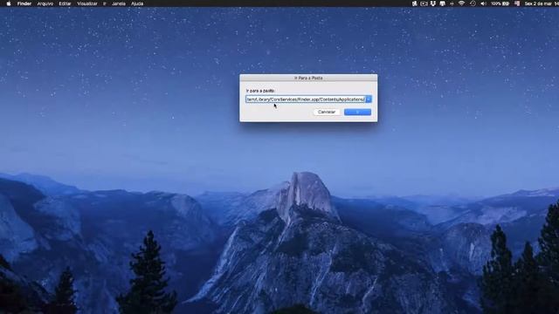Screen dimensions: 559x314
Task: Click the Dropbox menu bar icon
Action: coord(433,3)
